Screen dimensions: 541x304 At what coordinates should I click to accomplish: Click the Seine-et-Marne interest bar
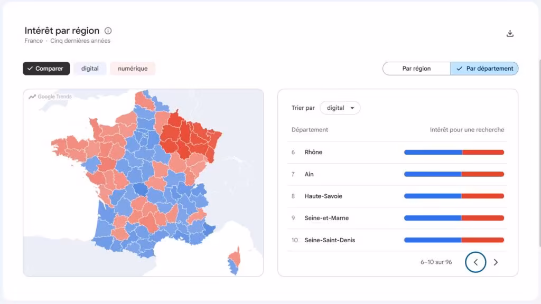pos(454,218)
